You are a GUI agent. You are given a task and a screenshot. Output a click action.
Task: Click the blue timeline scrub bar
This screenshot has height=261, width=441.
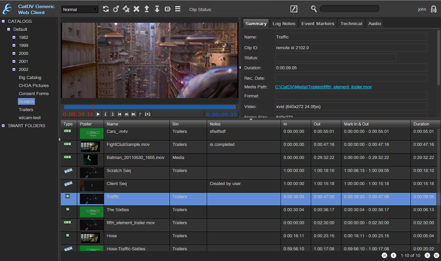[x=150, y=107]
